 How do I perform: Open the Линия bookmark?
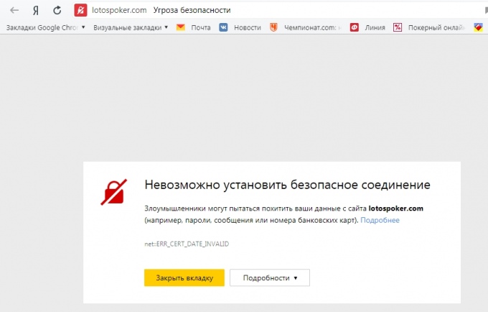[375, 27]
